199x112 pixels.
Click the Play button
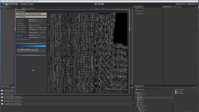(96, 4)
